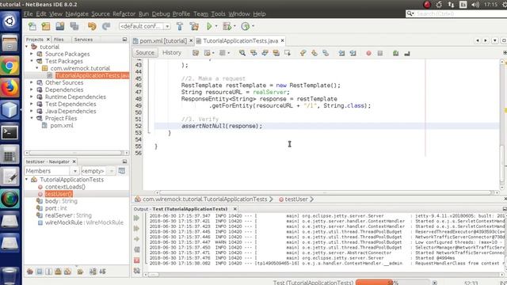Viewport: 507px width, 285px height.
Task: Select the Java Dependencies node
Action: pyautogui.click(x=71, y=111)
